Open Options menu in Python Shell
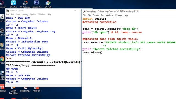Viewport: 176px width, 99px height. 33,14
